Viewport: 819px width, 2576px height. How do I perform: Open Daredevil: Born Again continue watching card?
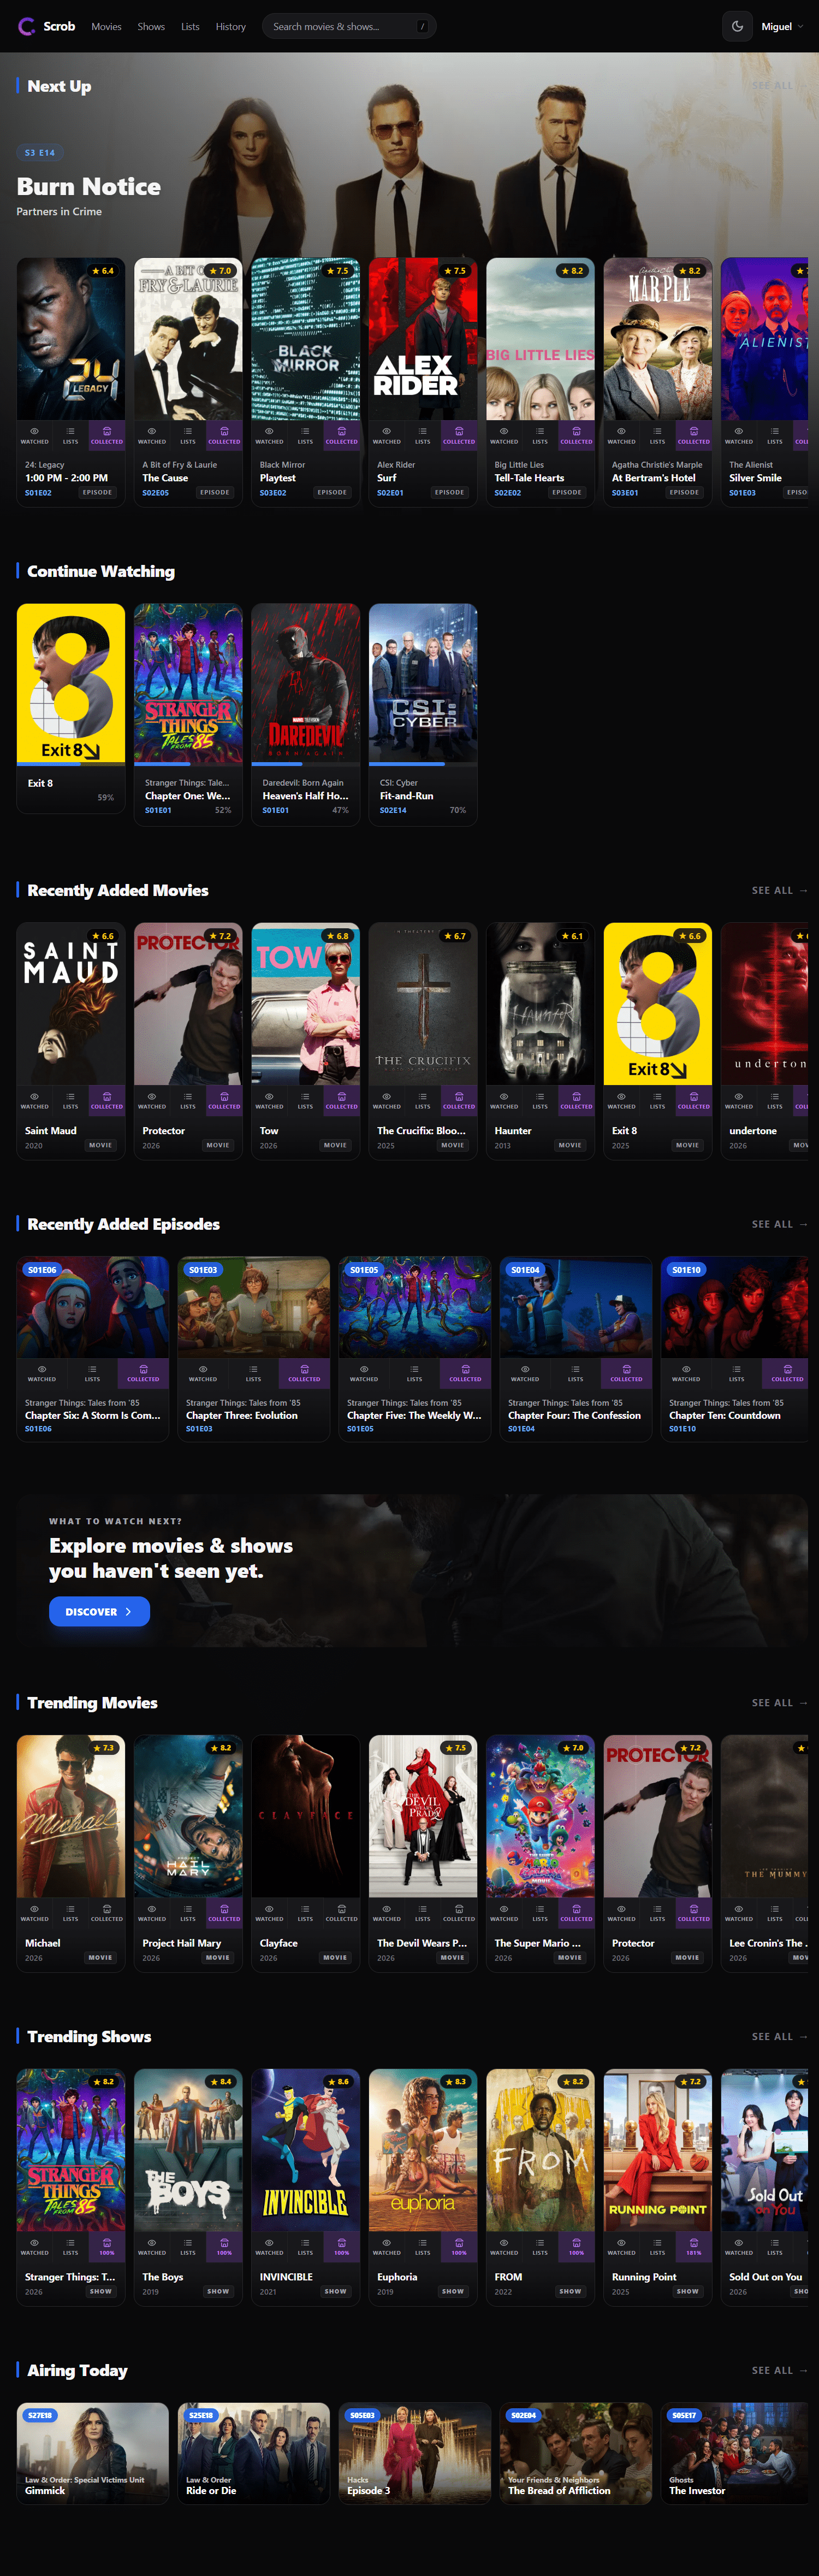(306, 714)
